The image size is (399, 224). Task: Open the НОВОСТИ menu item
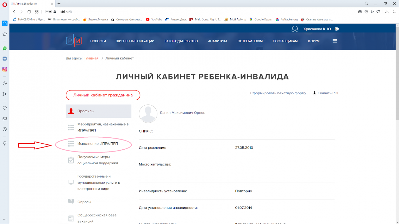98,41
